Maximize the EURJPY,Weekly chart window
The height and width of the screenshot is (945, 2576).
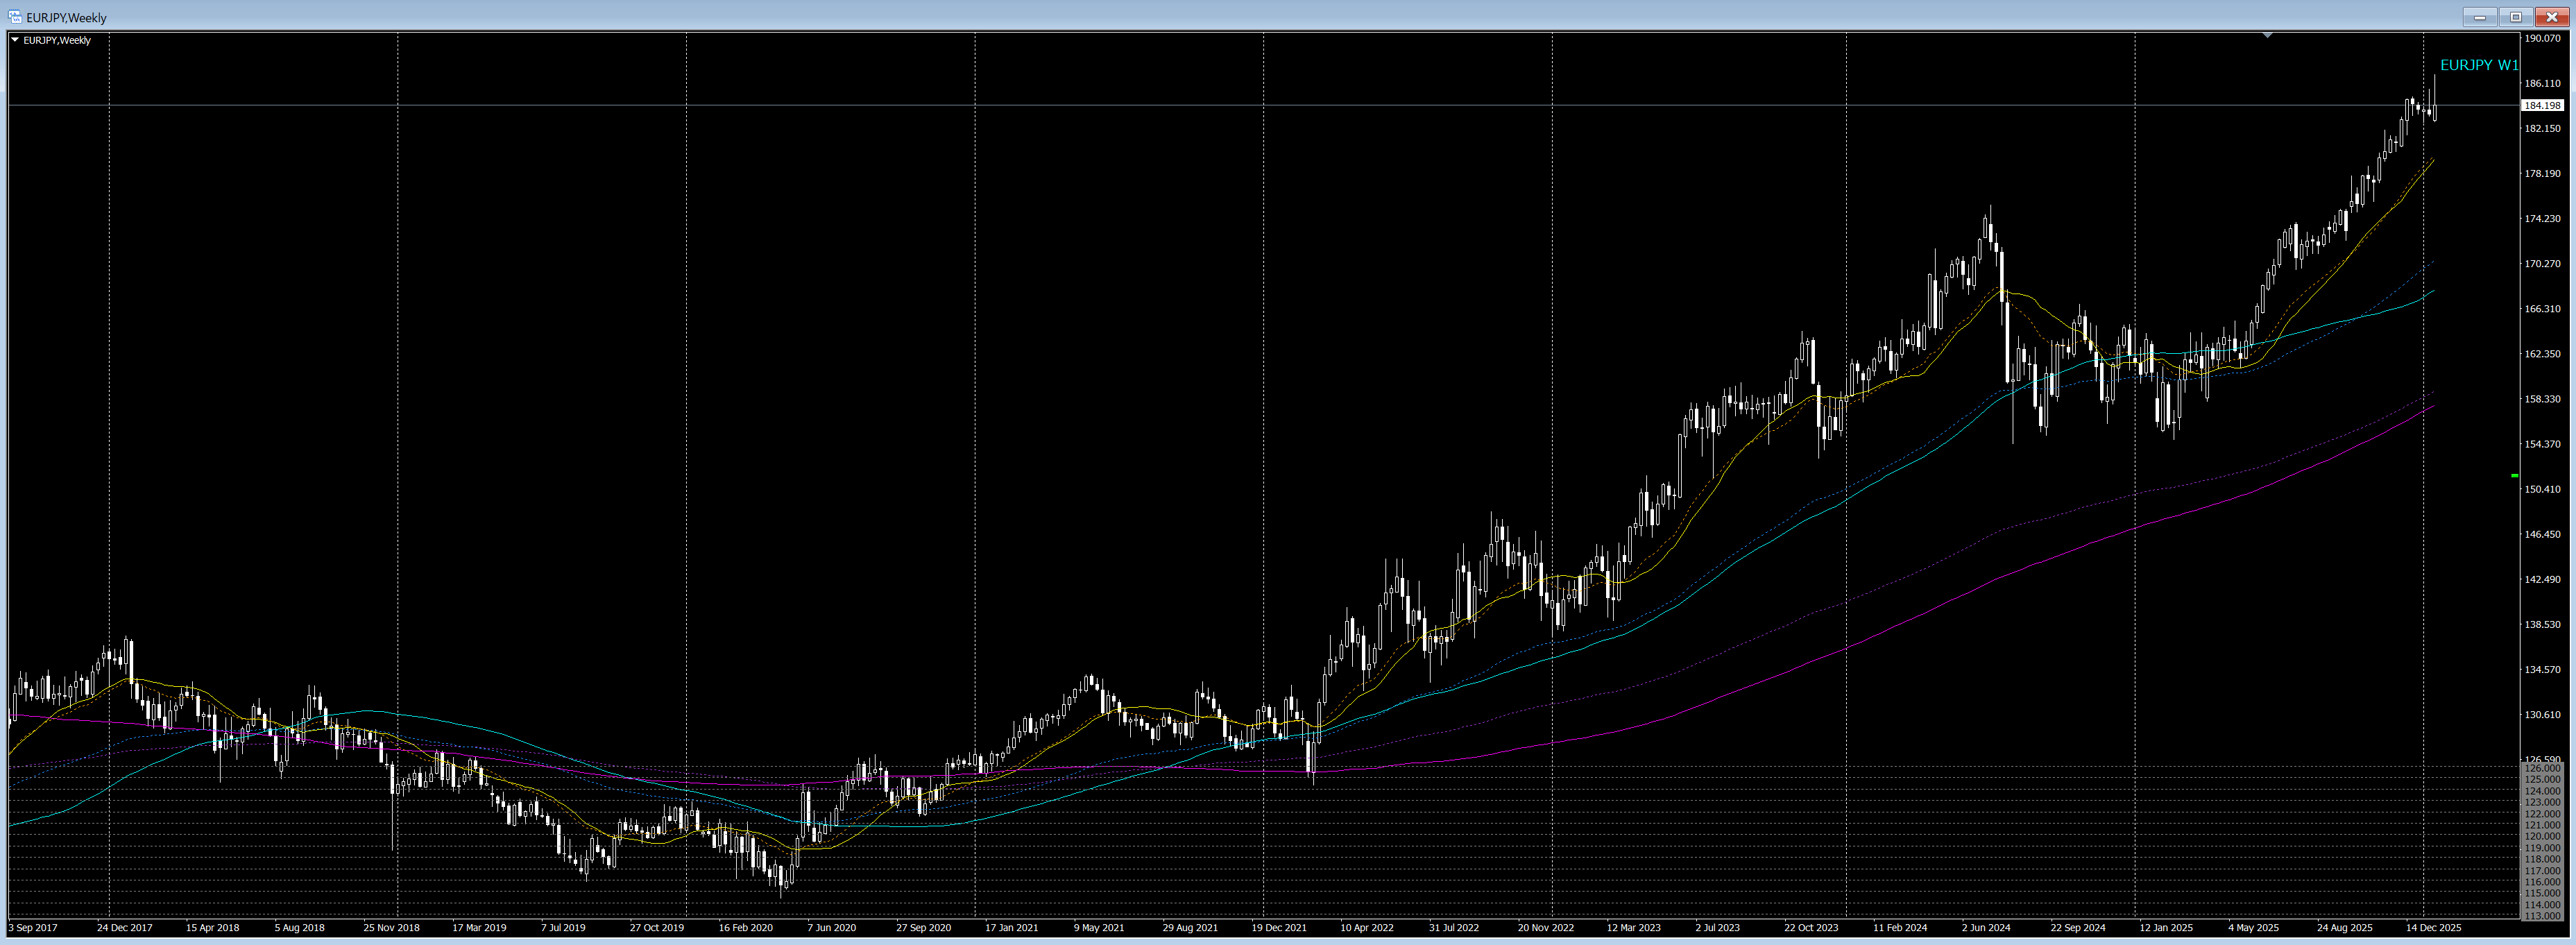click(x=2516, y=17)
